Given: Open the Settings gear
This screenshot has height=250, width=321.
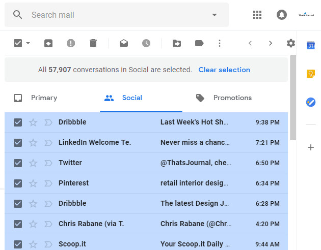Looking at the screenshot, I should [291, 43].
